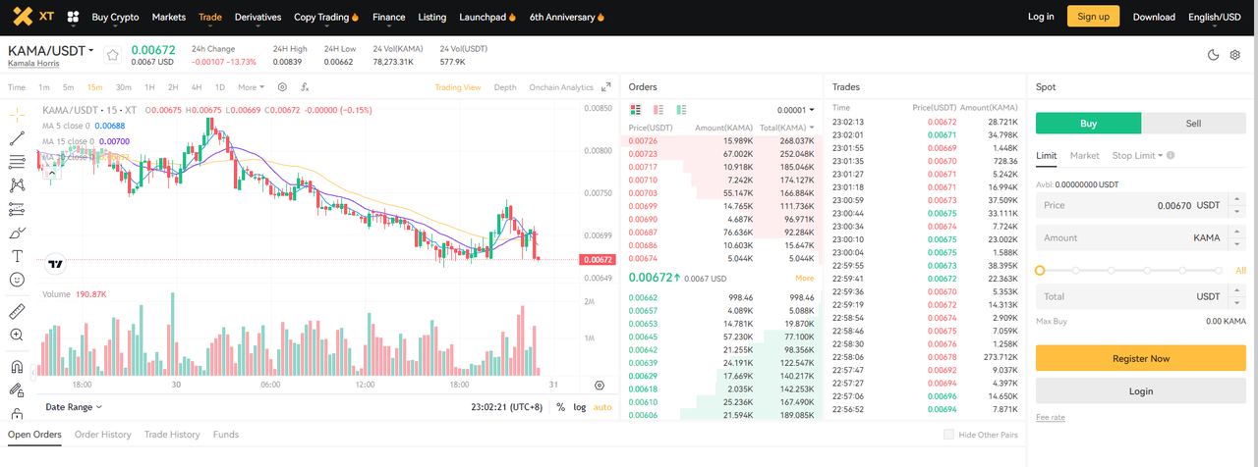Screen dimensions: 1258x467
Task: Click the Login button in spot panel
Action: tap(1140, 390)
